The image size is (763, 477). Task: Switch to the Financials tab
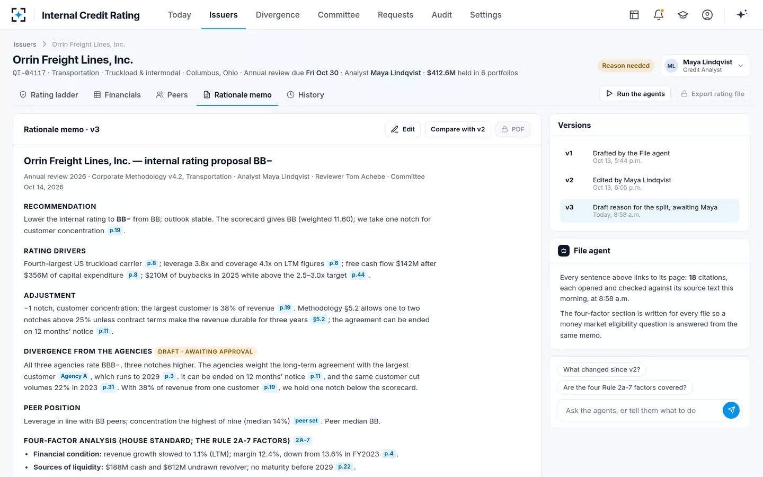coord(117,95)
